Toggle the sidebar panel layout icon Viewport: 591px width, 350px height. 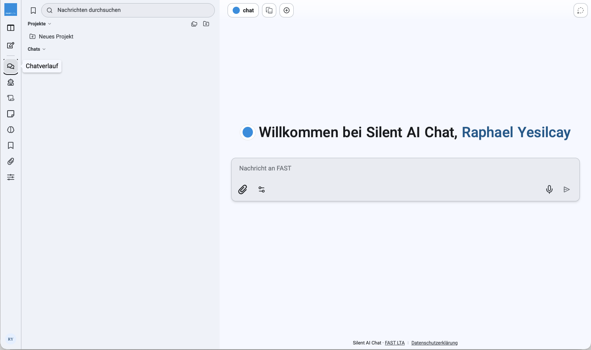11,28
